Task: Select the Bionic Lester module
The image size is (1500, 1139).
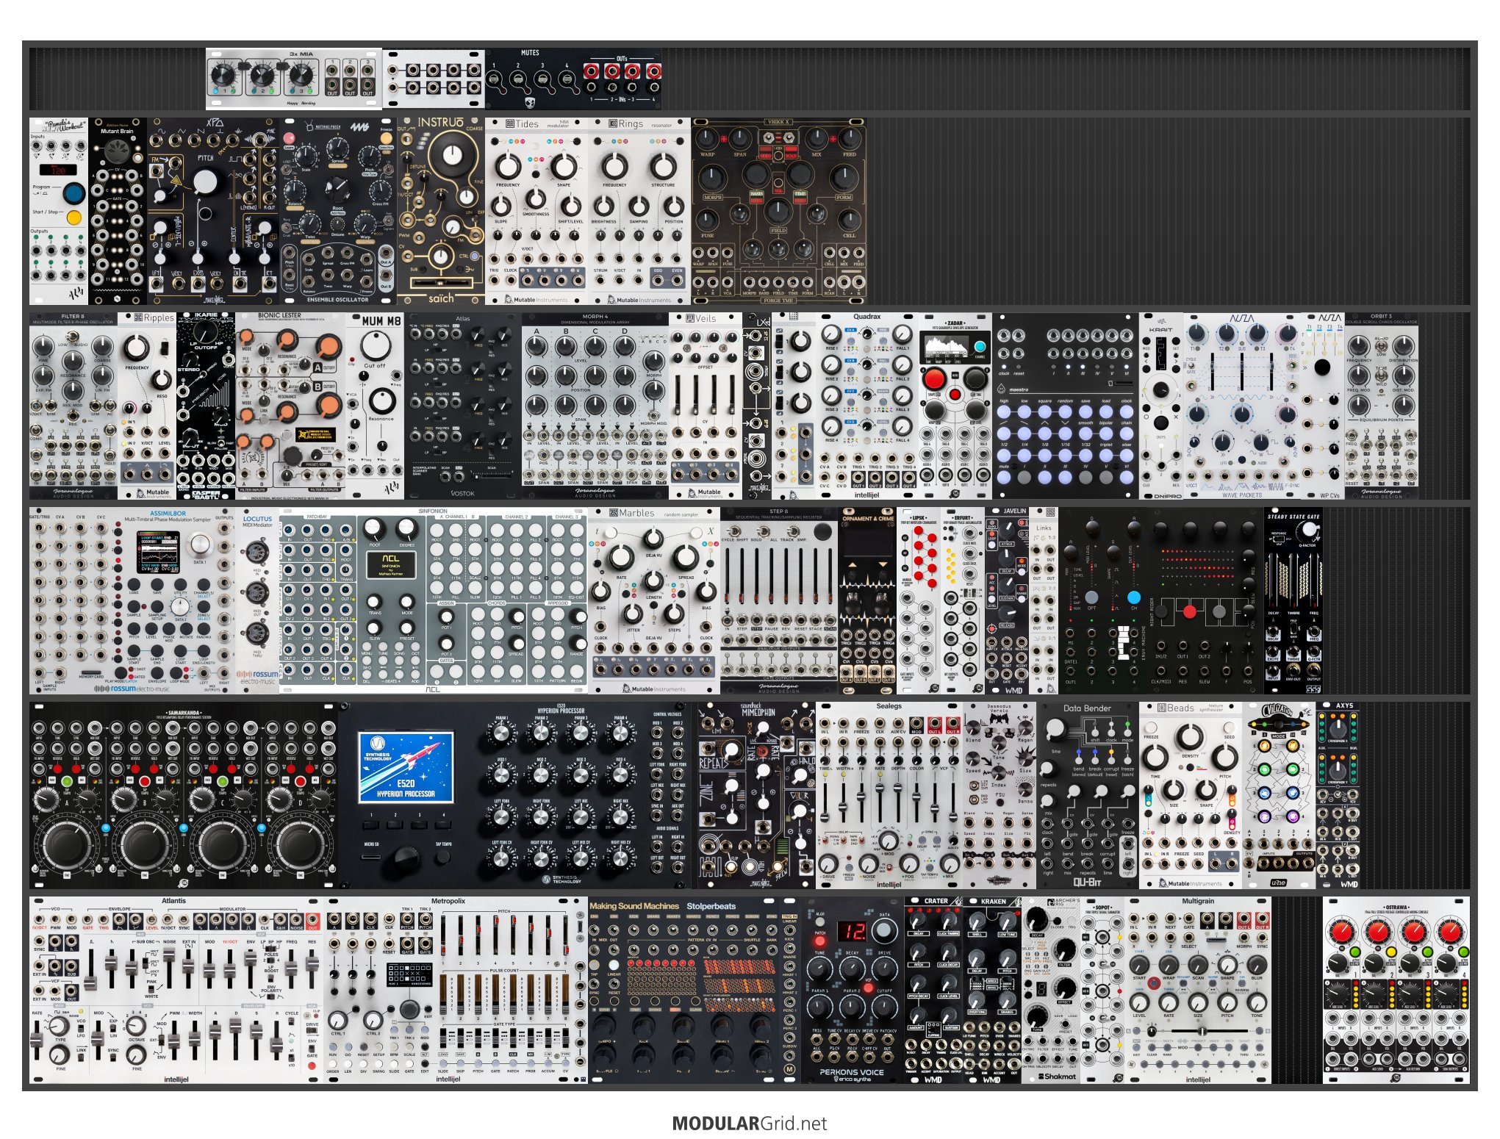Action: click(290, 406)
